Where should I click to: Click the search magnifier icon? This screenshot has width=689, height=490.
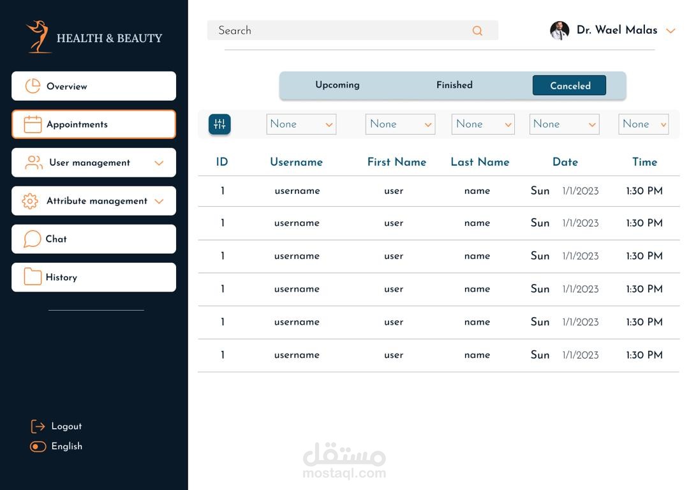477,31
